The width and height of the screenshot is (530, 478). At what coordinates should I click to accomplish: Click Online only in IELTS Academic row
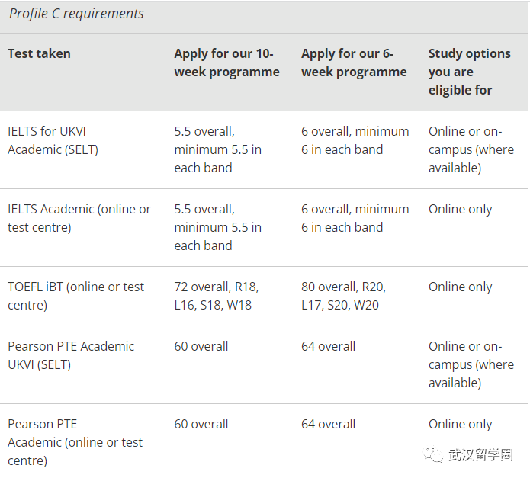[x=460, y=210]
